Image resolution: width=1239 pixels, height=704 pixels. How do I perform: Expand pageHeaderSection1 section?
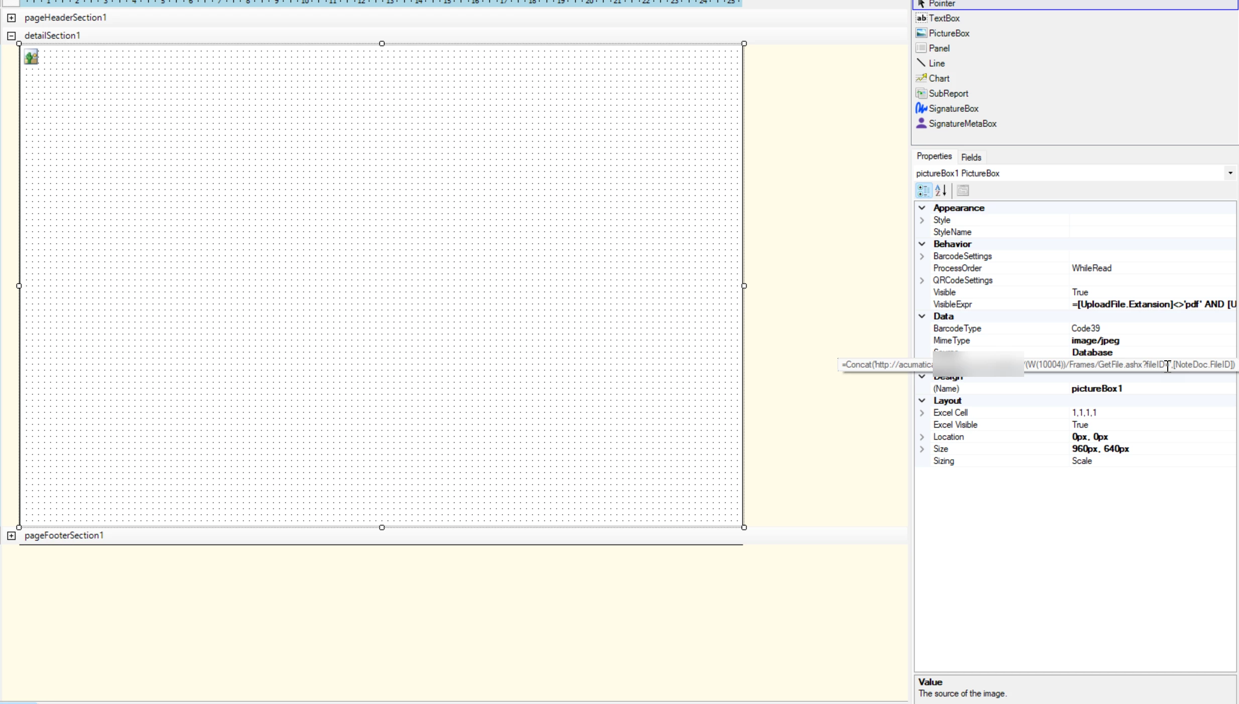pos(11,18)
